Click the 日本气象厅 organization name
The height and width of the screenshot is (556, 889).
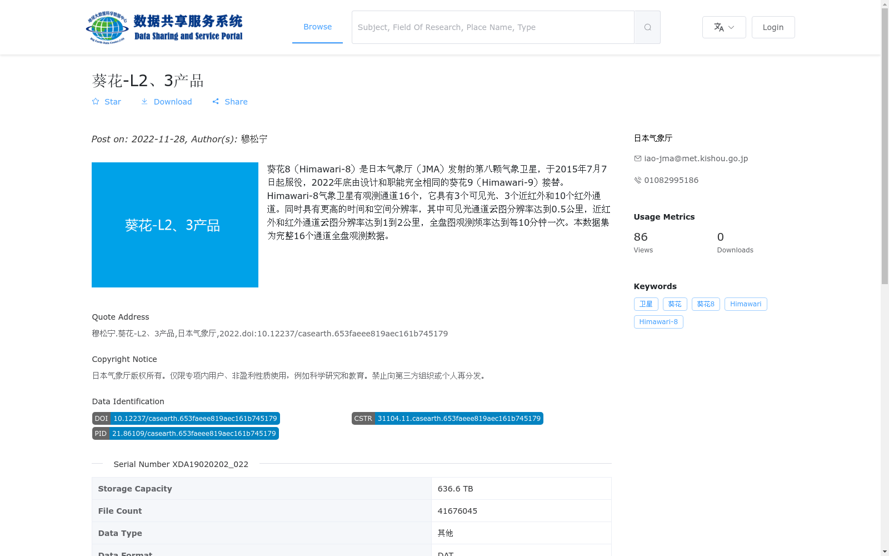pos(653,138)
